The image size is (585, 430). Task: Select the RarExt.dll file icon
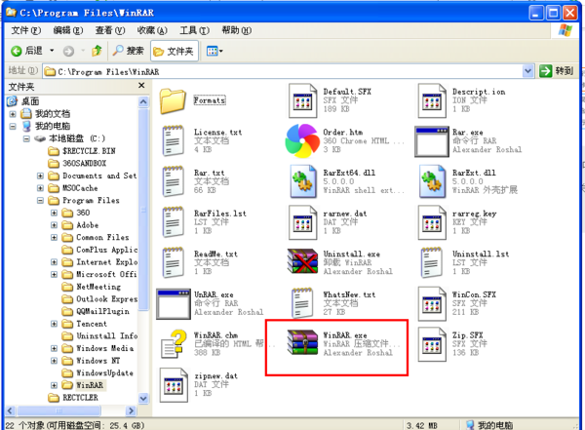point(432,181)
